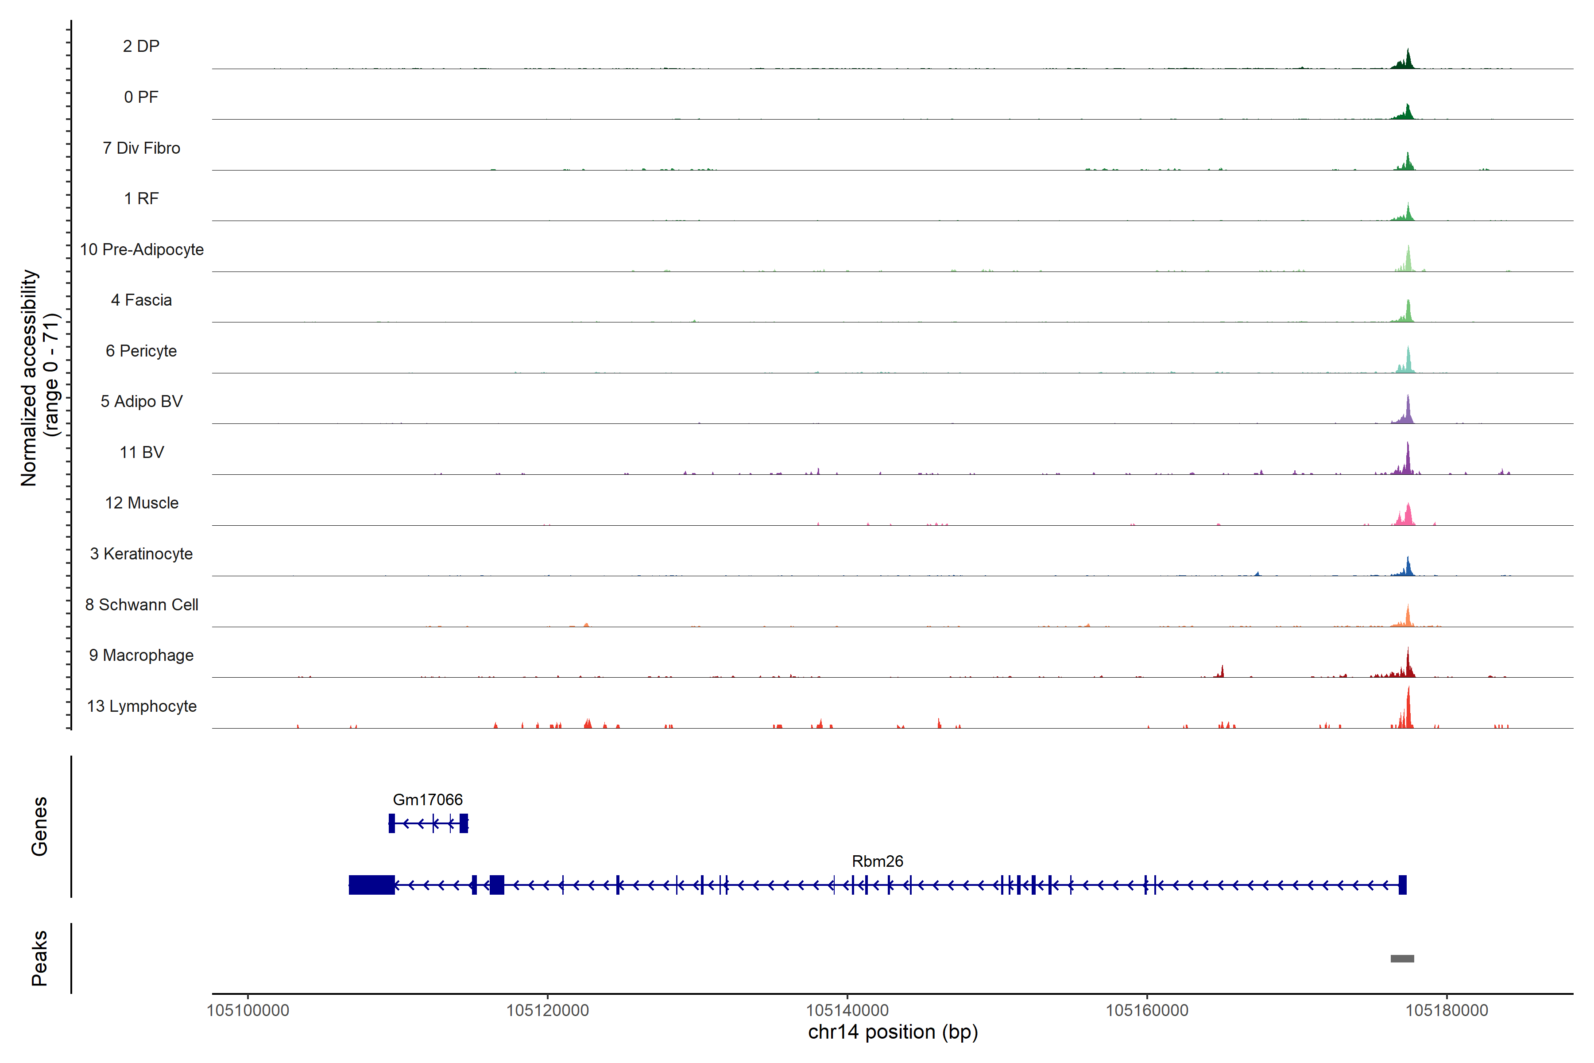Image resolution: width=1594 pixels, height=1063 pixels.
Task: Click the 9 Macrophage track label
Action: (141, 655)
